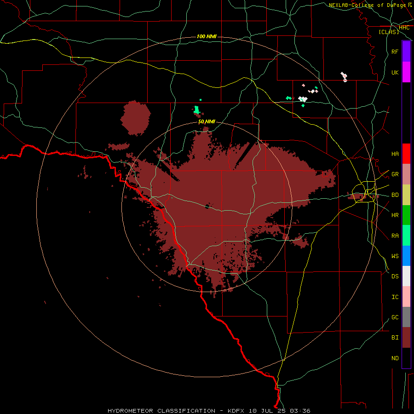Select the IC pink legend color swatch
Image resolution: width=414 pixels, height=414 pixels.
click(x=406, y=297)
